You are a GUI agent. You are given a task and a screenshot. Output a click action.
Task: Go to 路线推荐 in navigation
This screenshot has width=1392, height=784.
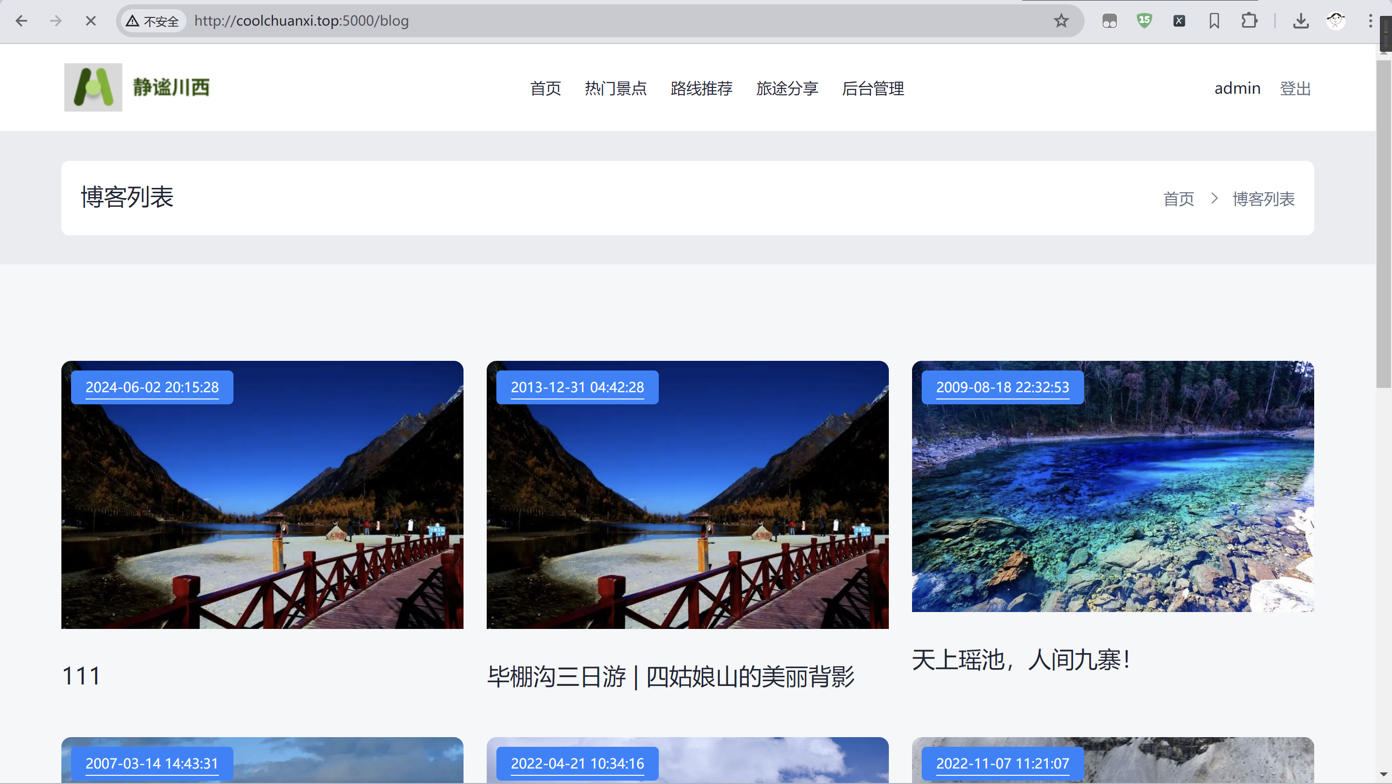[x=701, y=88]
